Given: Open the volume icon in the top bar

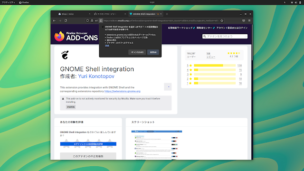Looking at the screenshot, I should click(296, 2).
